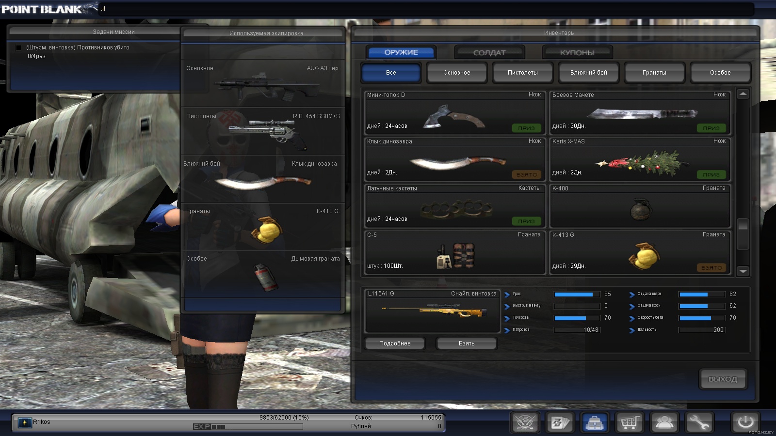Click the ПРИЗ badge on Keris X-MAS
Viewport: 776px width, 436px height.
[x=711, y=174]
